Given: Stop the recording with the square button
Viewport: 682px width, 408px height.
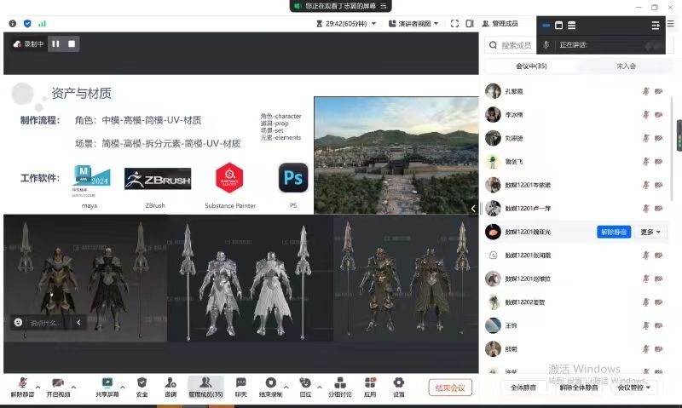Looking at the screenshot, I should tap(72, 43).
